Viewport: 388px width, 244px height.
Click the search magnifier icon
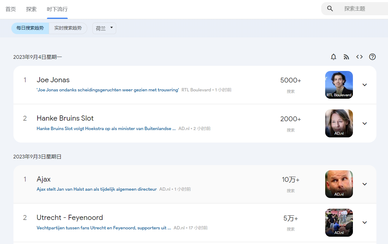[330, 9]
